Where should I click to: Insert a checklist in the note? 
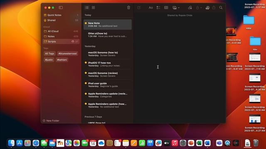(x=158, y=7)
